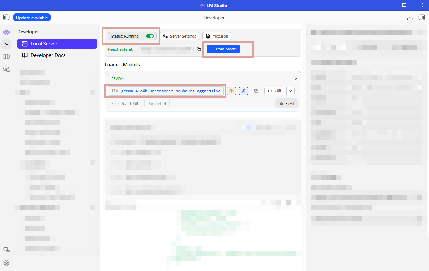Toggle the left sidebar panel icon

point(6,18)
